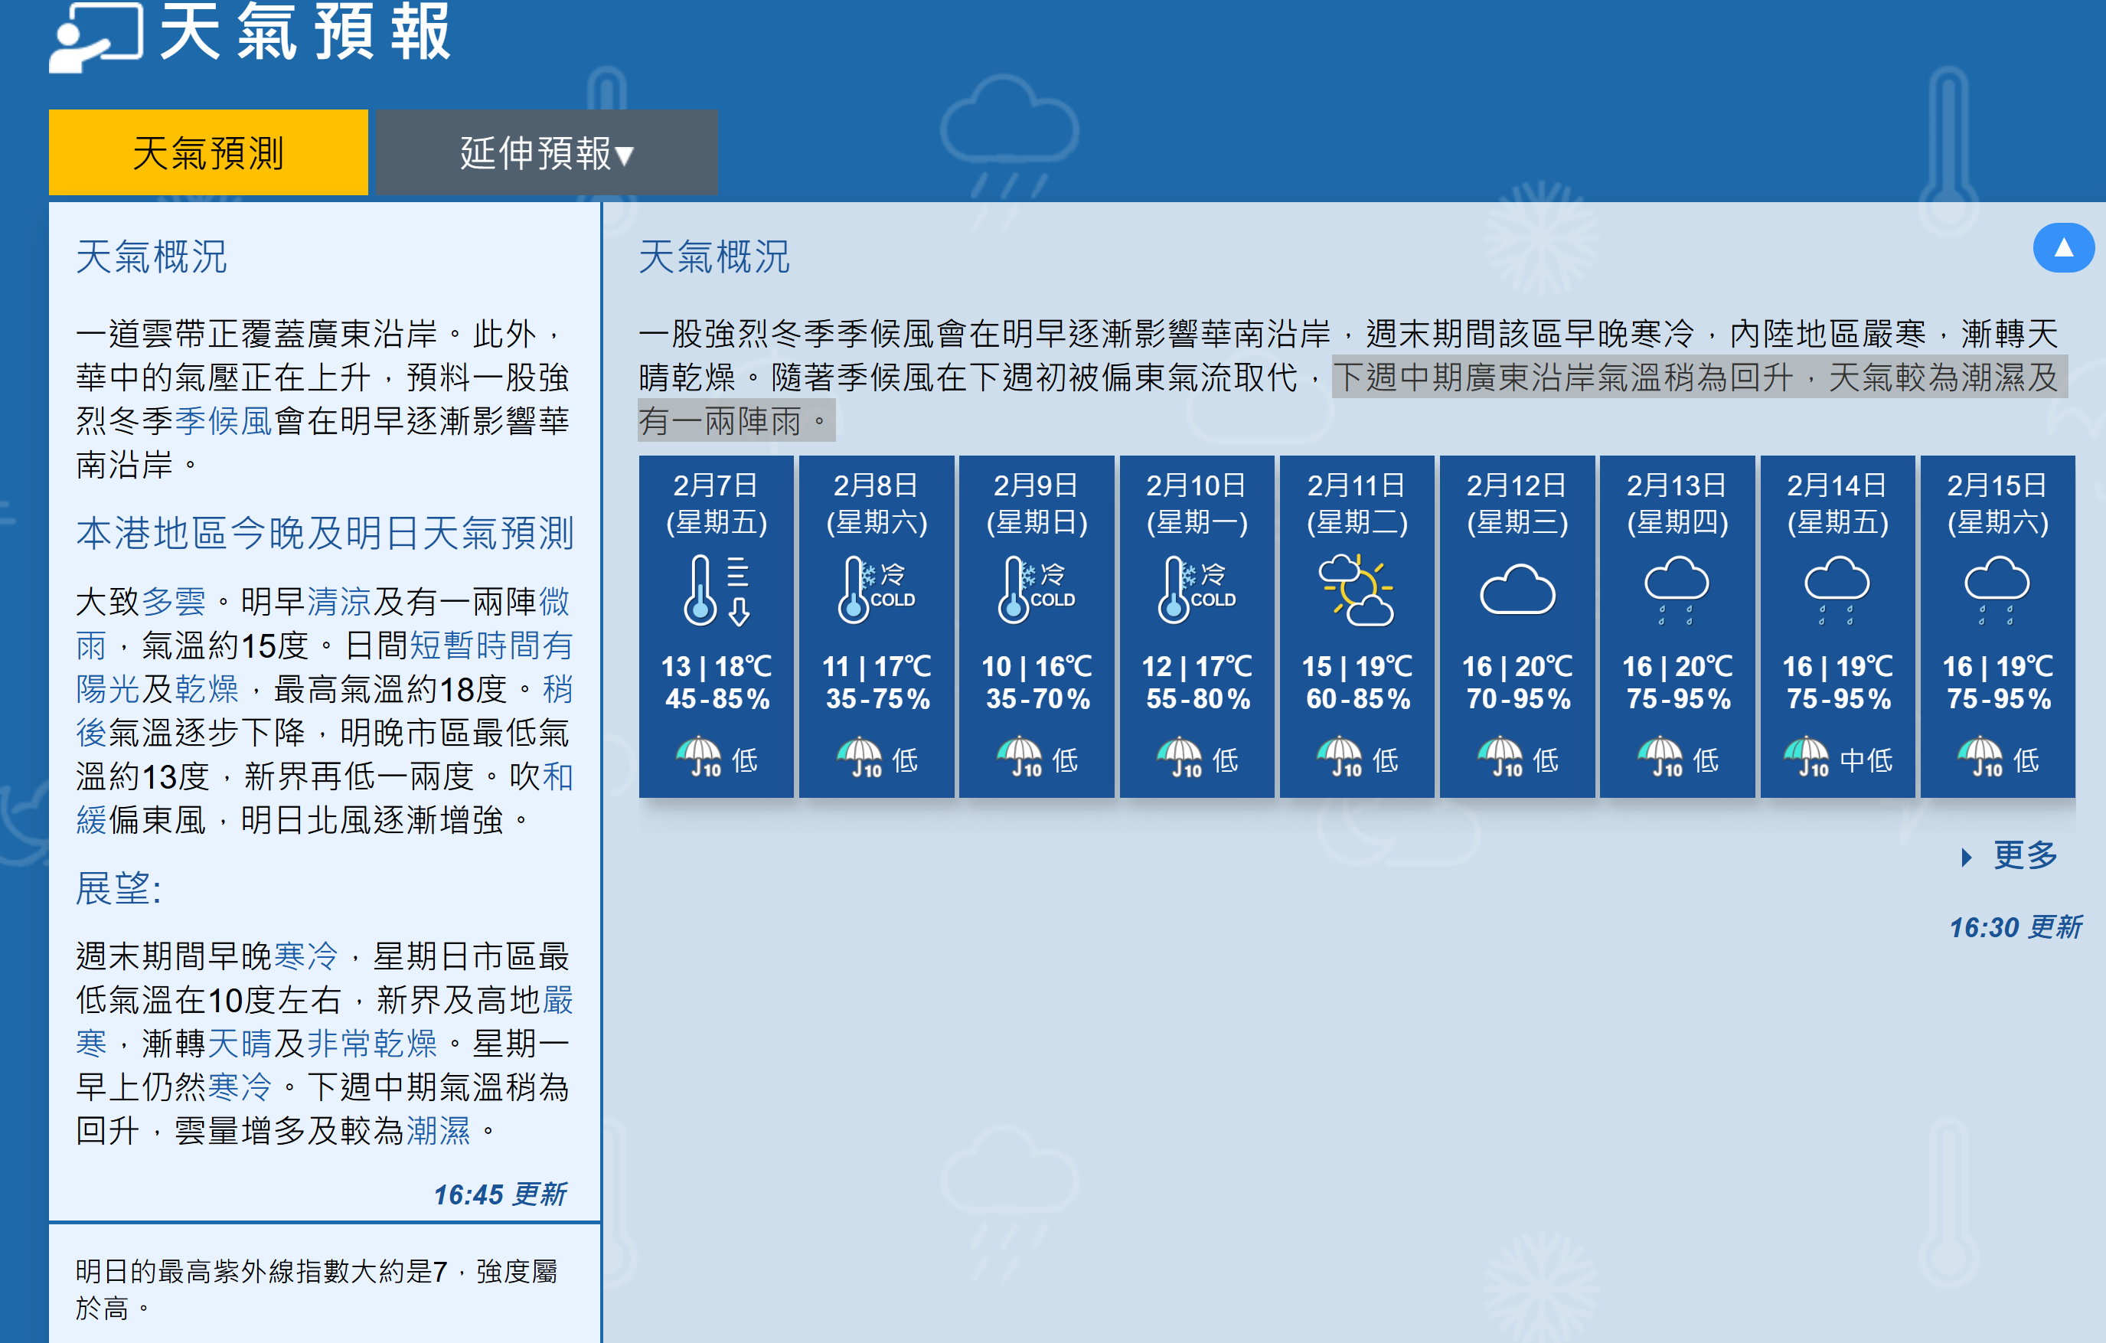2106x1343 pixels.
Task: Click the cold weather icon for 2月10日
Action: (1197, 589)
